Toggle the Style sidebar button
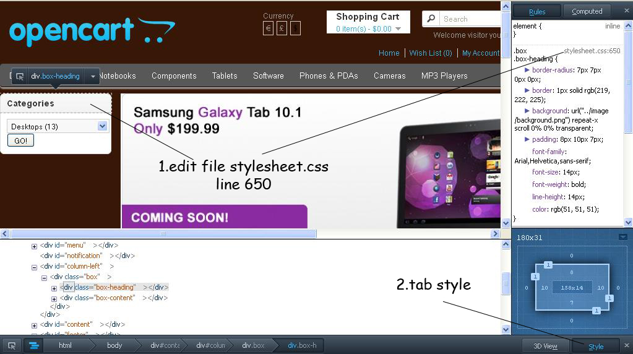 (596, 346)
